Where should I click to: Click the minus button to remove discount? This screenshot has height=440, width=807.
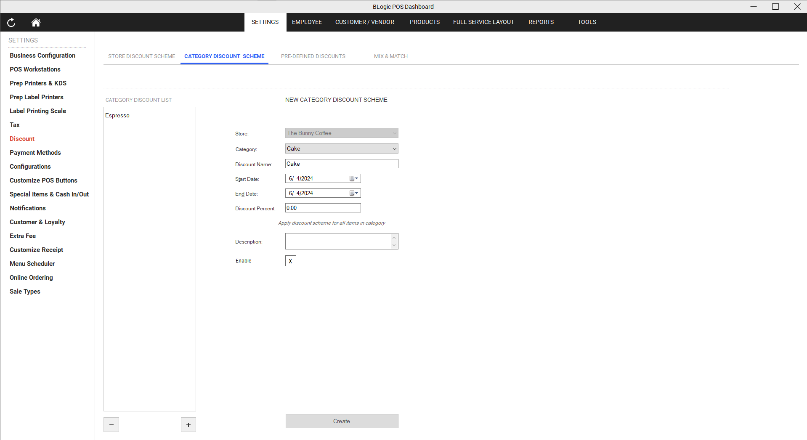tap(111, 425)
